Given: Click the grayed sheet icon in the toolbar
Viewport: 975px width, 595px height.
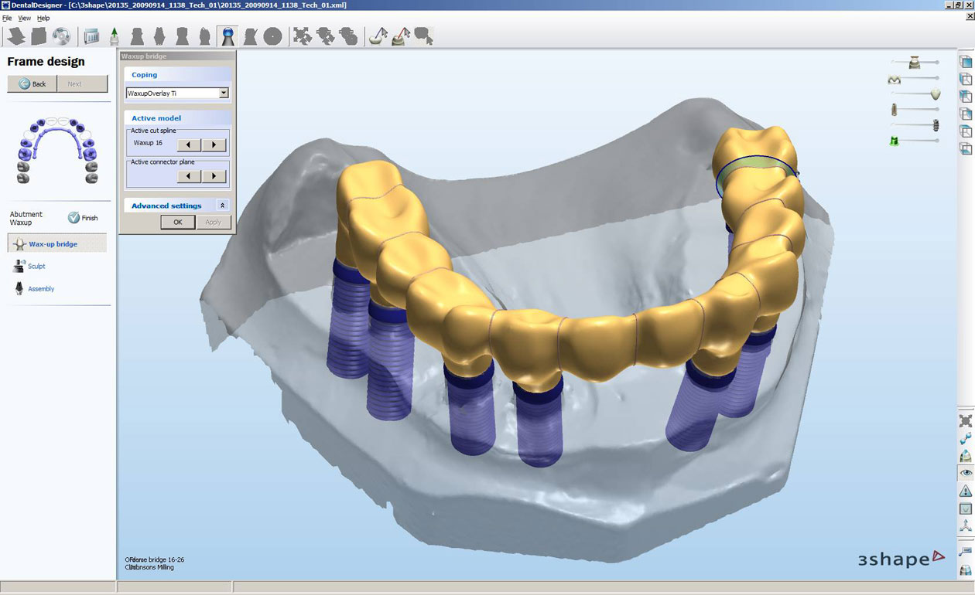Looking at the screenshot, I should coord(39,36).
